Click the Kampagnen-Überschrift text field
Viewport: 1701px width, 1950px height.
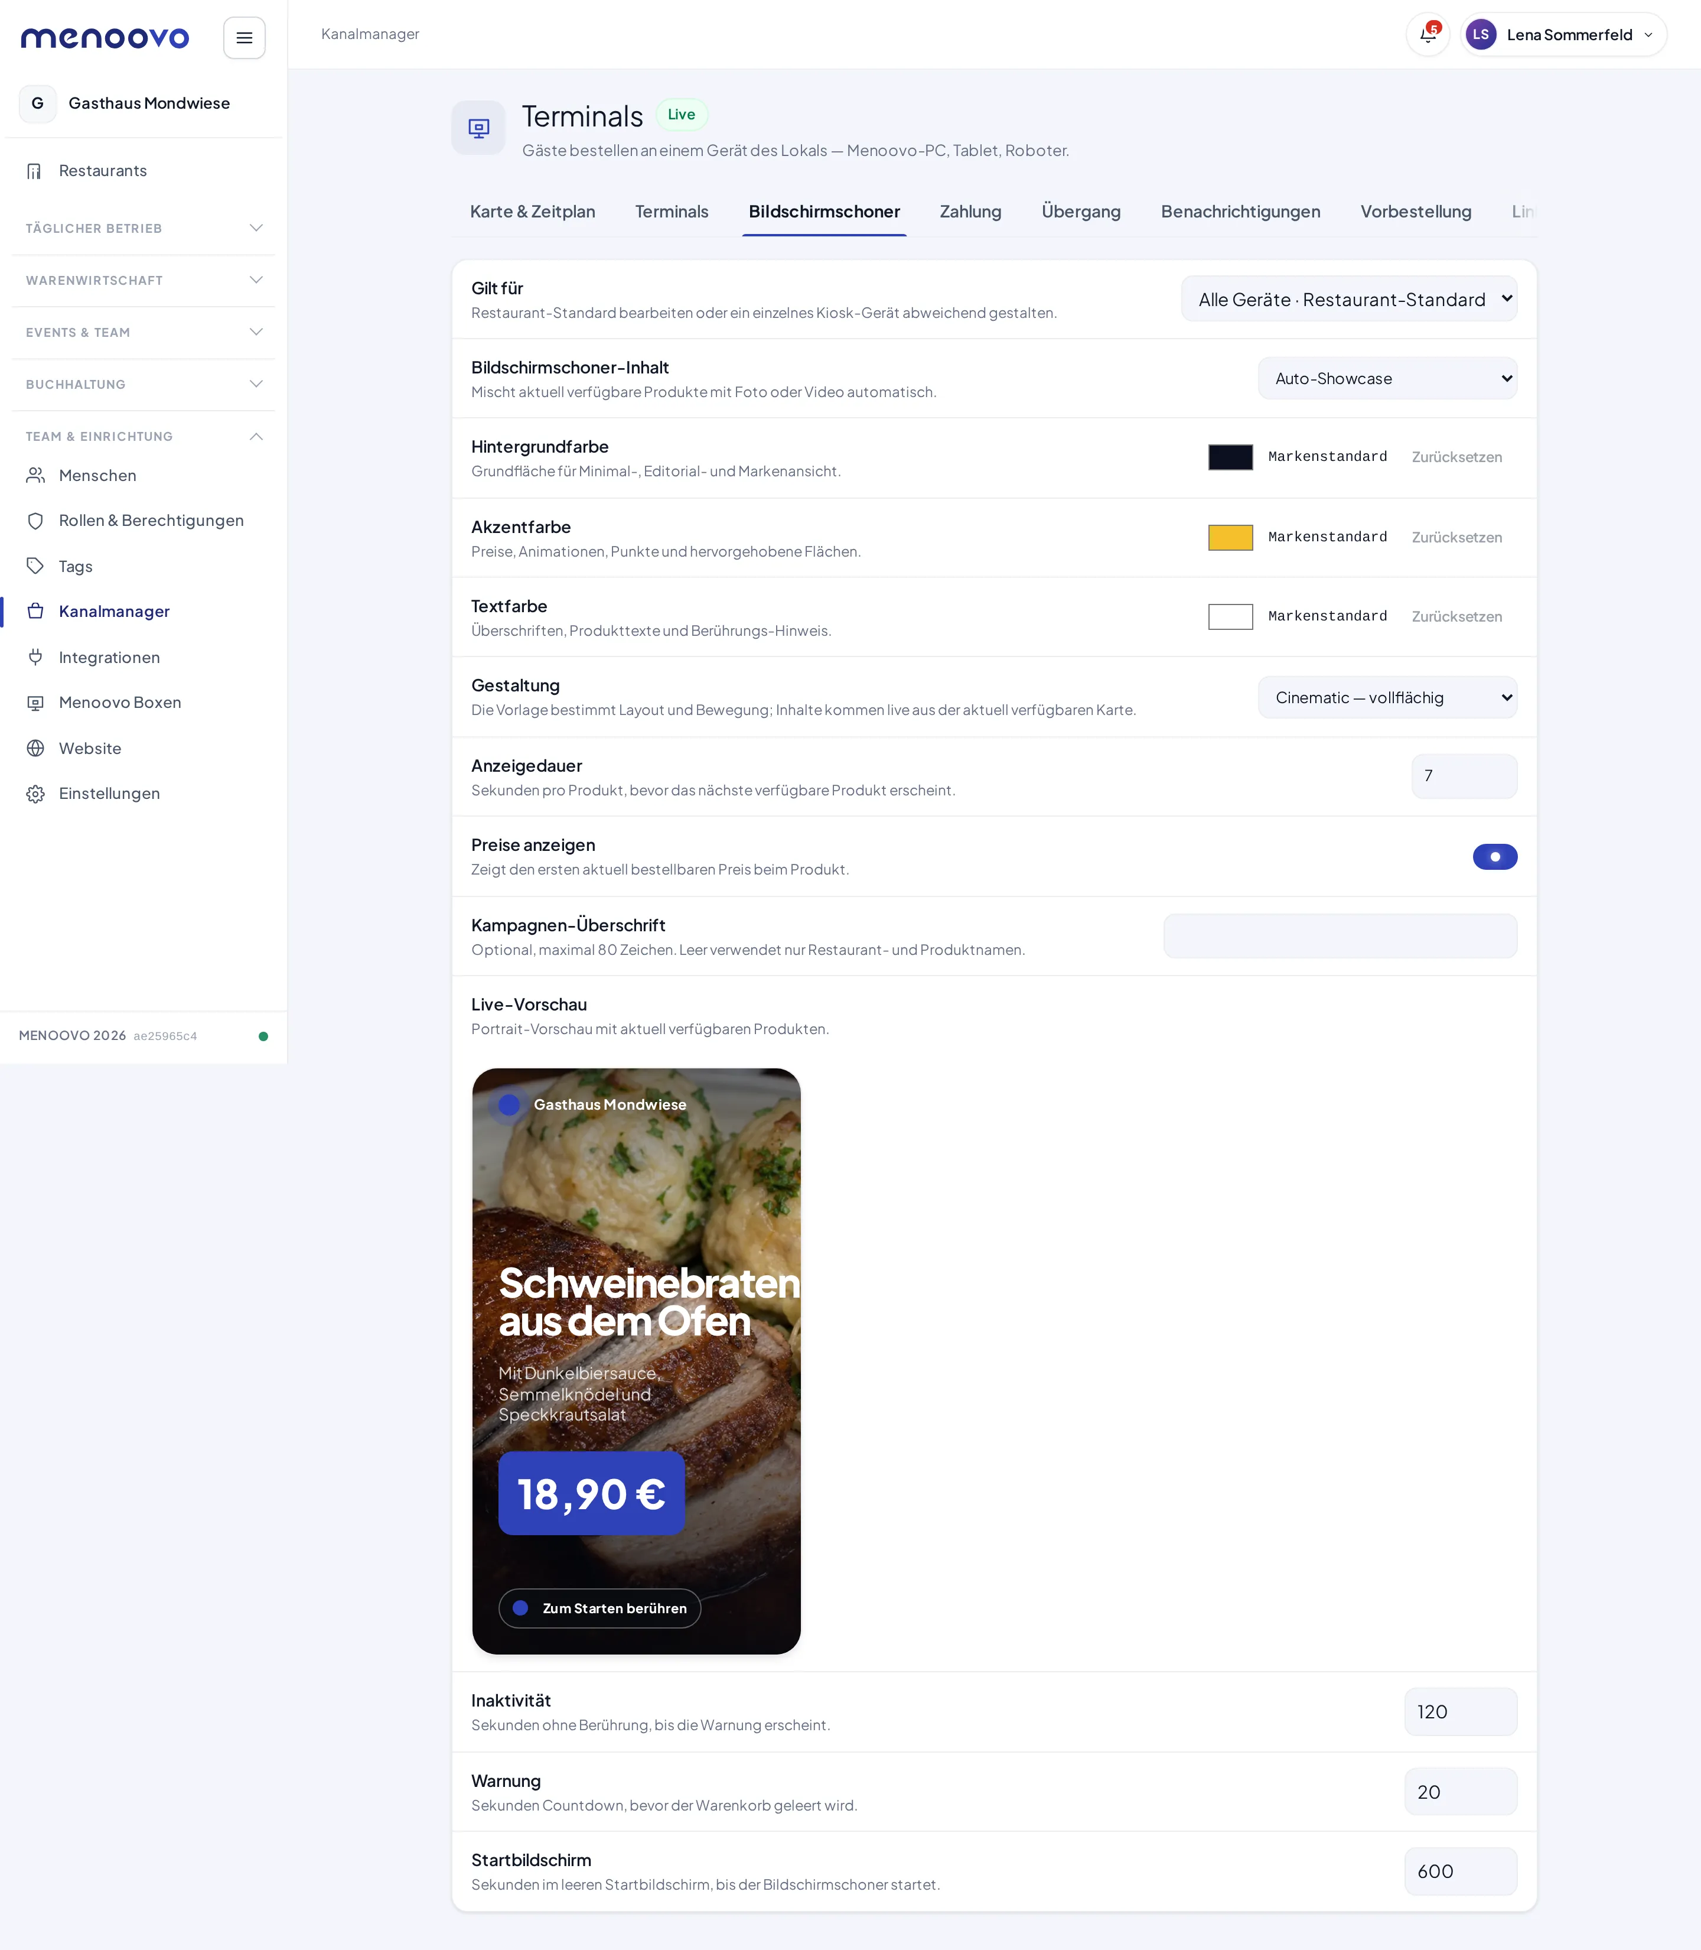point(1340,935)
